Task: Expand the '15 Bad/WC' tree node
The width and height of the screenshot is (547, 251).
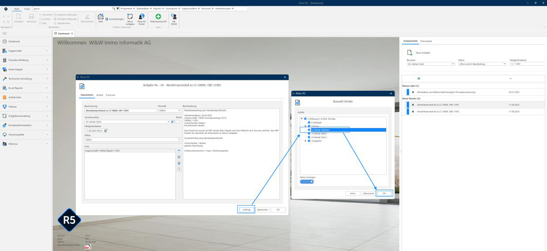Action: pyautogui.click(x=305, y=141)
